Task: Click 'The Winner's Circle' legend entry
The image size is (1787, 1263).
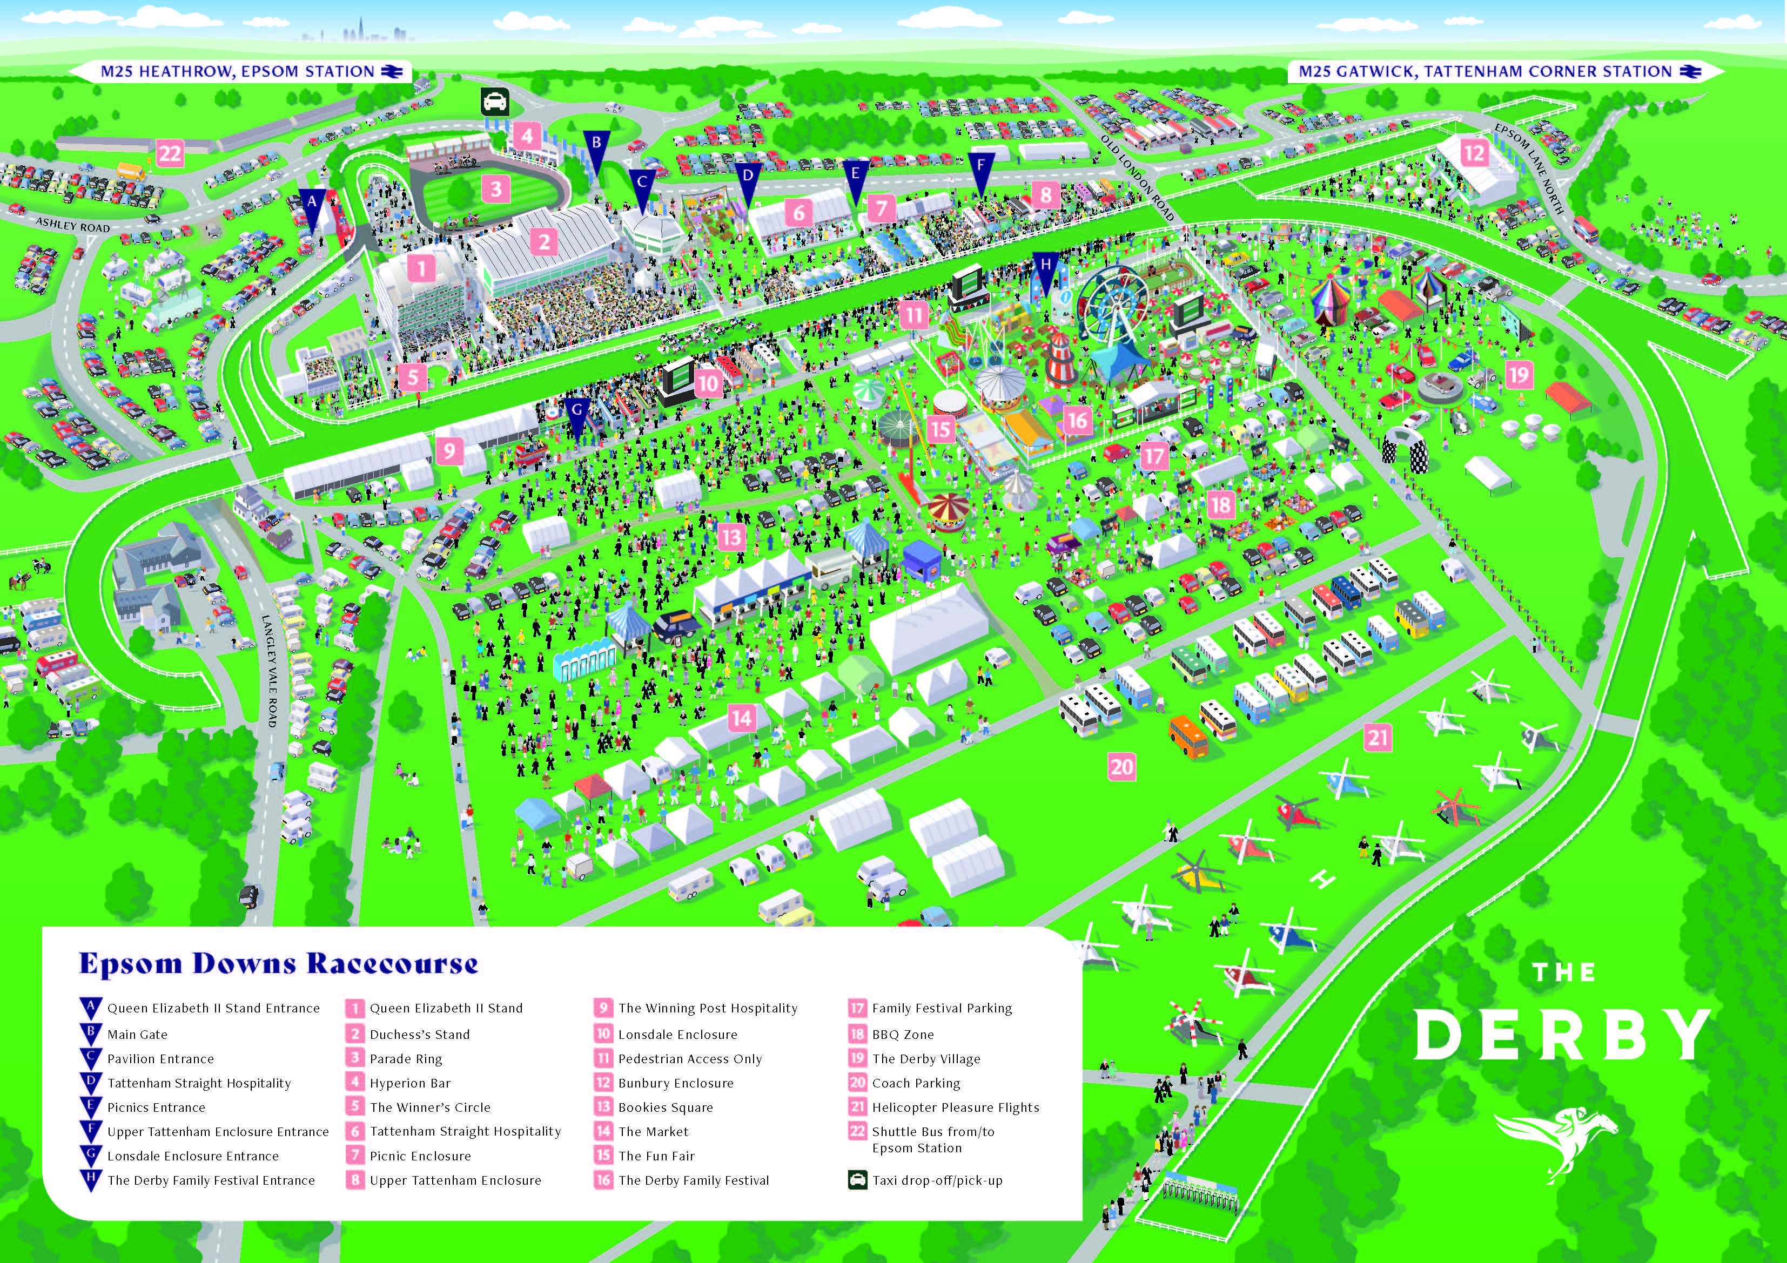Action: click(x=431, y=1106)
